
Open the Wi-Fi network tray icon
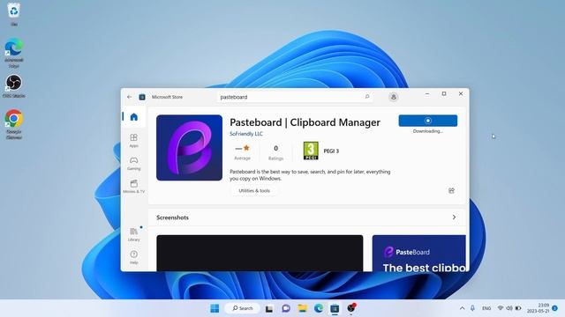[501, 308]
